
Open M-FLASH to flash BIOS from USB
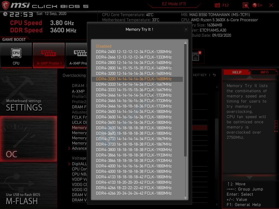click(x=28, y=186)
